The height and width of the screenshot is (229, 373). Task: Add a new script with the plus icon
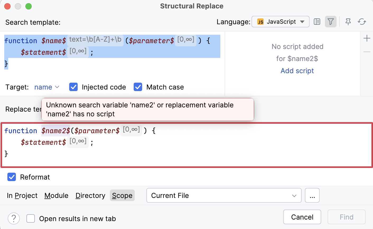click(367, 38)
